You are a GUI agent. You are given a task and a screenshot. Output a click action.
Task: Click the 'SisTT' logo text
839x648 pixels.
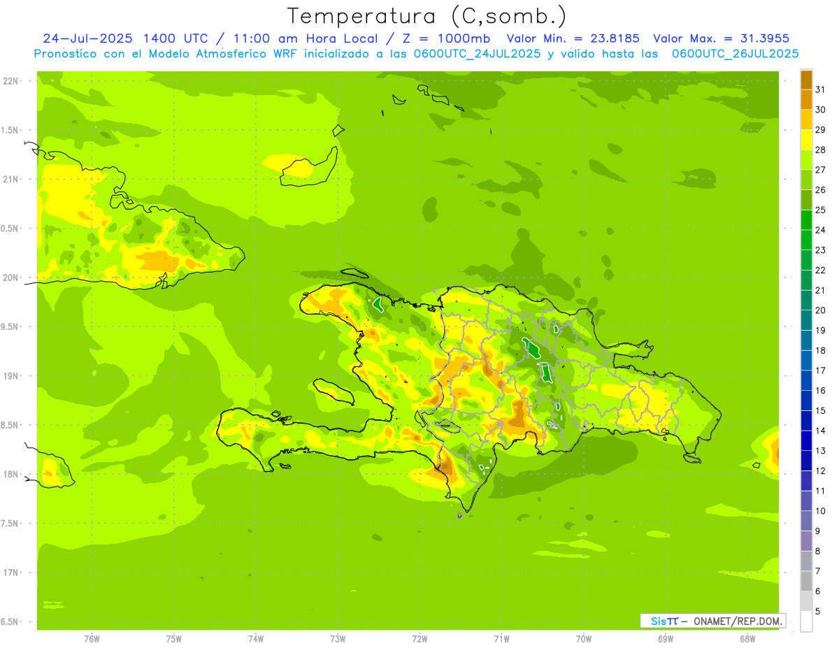click(664, 621)
